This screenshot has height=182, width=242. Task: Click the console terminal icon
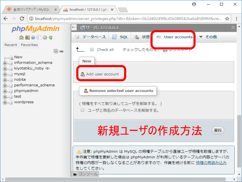pyautogui.click(x=75, y=174)
